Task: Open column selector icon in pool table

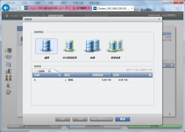Action: [150, 75]
